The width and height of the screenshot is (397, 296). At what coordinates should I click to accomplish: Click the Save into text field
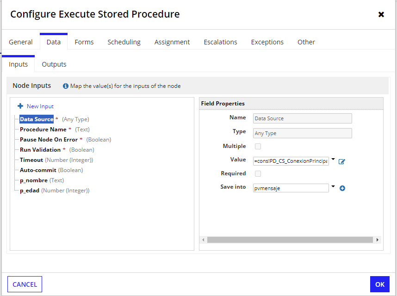point(291,188)
